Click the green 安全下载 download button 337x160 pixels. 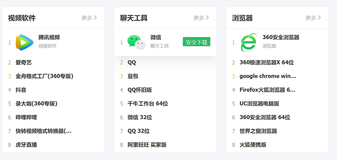point(196,42)
